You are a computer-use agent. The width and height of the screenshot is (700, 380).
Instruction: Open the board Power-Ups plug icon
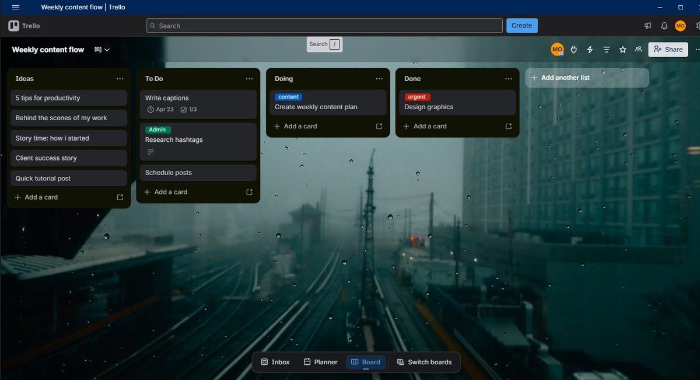(573, 50)
